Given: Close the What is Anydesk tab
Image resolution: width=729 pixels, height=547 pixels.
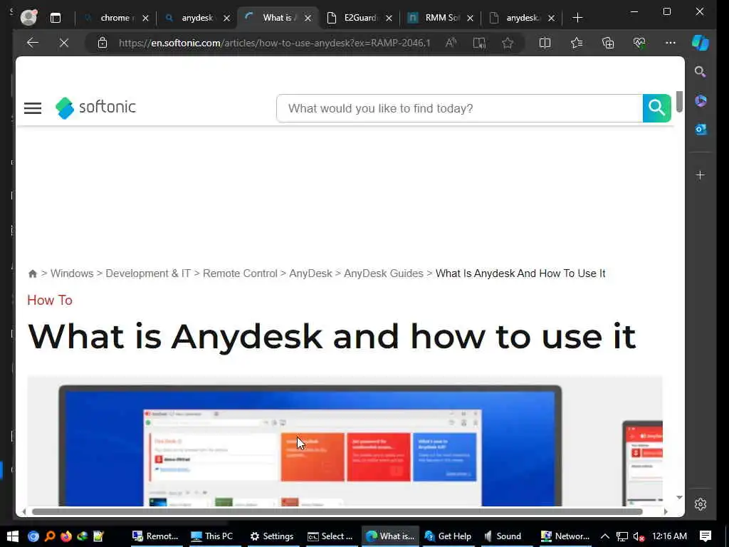Looking at the screenshot, I should [308, 18].
